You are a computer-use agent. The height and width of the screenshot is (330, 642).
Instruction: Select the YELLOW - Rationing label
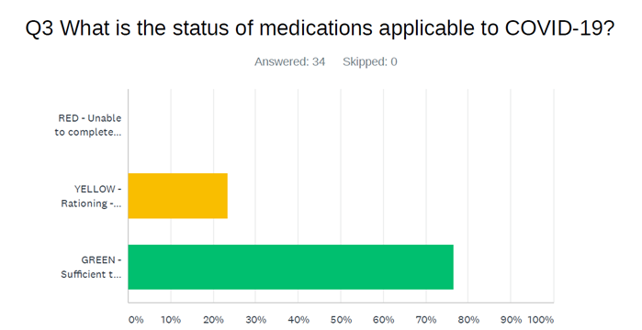(91, 196)
